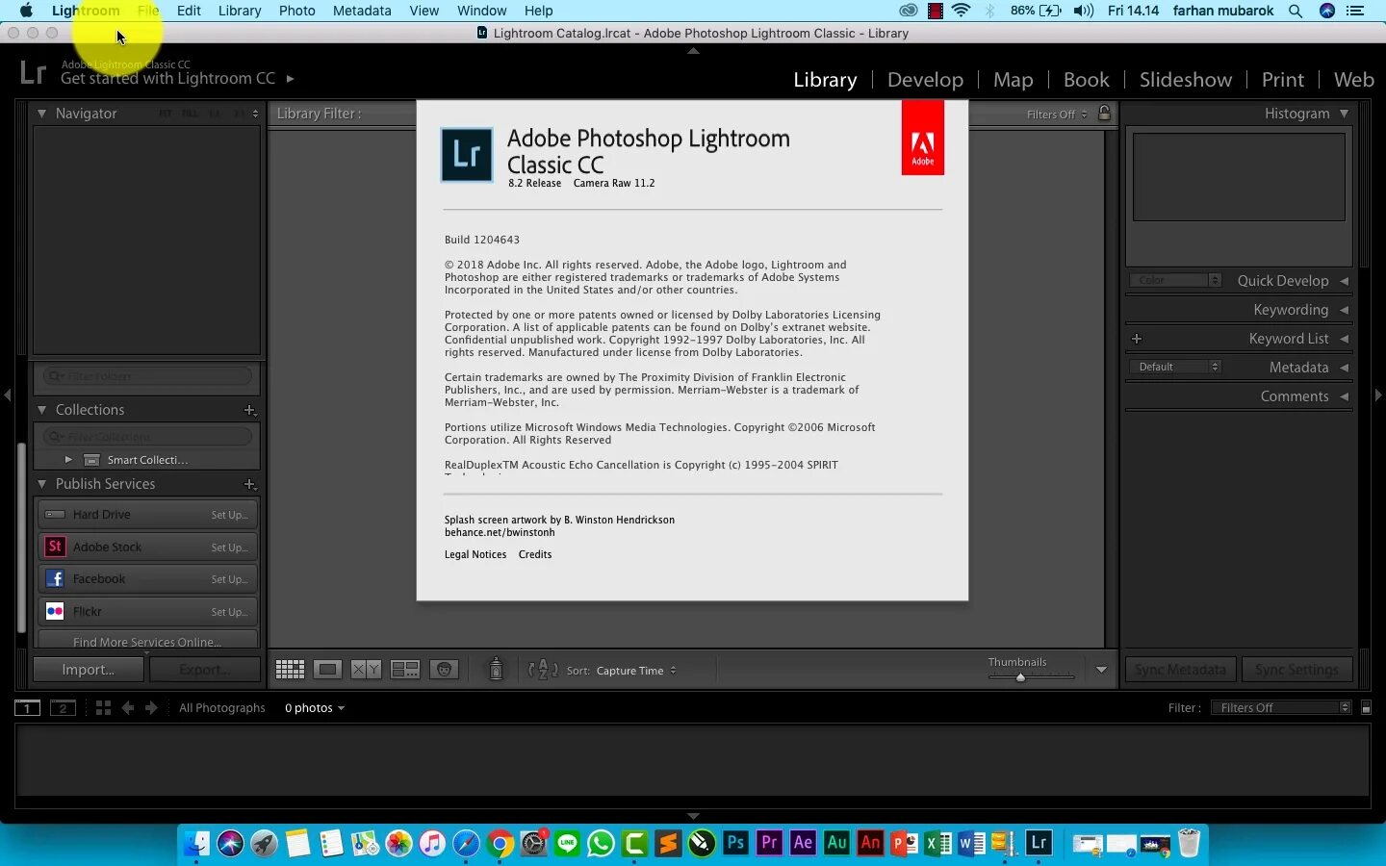Click second window display button 2
This screenshot has height=866, width=1386.
click(63, 708)
